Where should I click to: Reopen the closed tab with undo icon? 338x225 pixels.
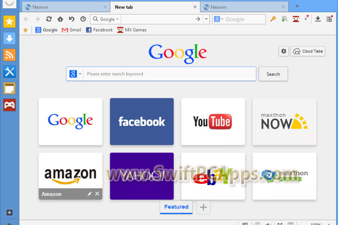tap(71, 19)
